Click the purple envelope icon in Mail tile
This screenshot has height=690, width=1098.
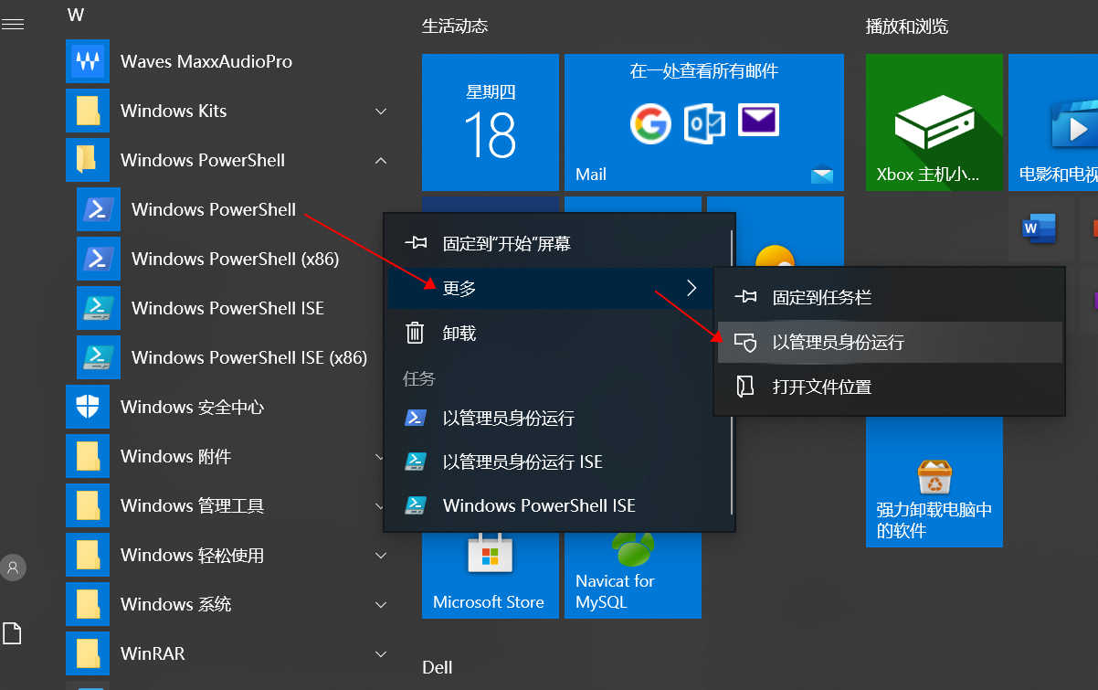coord(758,120)
